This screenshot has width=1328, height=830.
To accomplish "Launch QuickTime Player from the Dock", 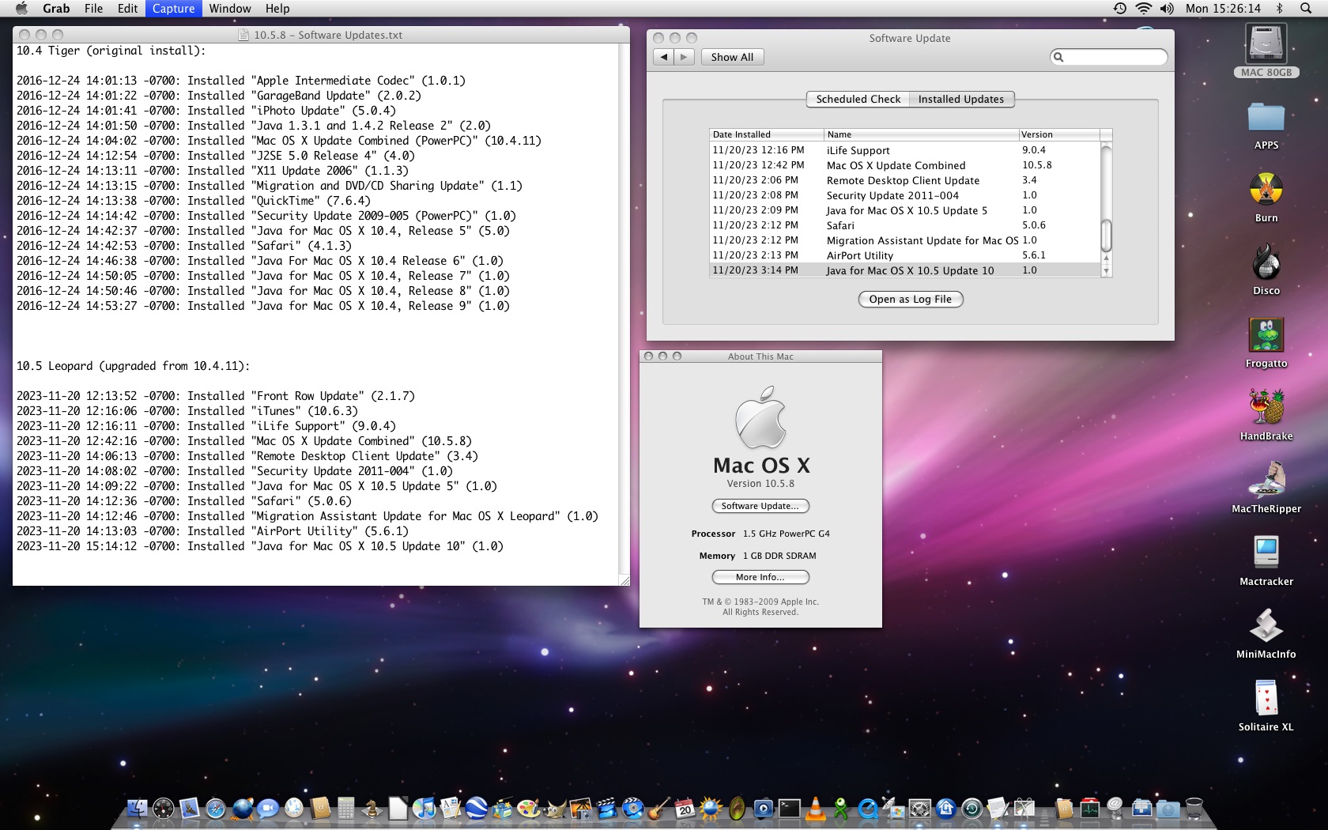I will [868, 809].
